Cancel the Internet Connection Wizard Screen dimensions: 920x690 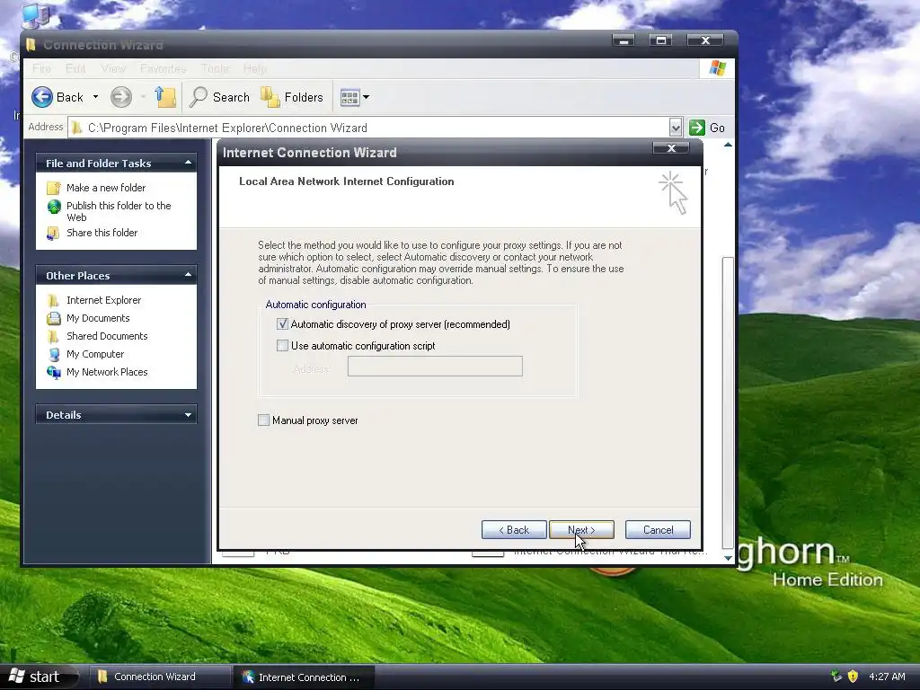(x=658, y=530)
